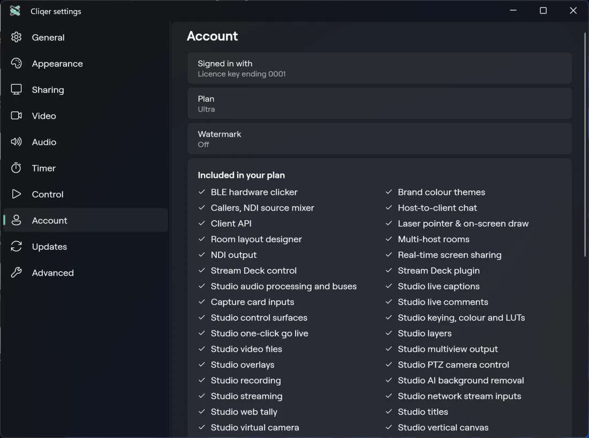Click the 'Studio multiview output' entry
The height and width of the screenshot is (438, 589).
click(448, 349)
